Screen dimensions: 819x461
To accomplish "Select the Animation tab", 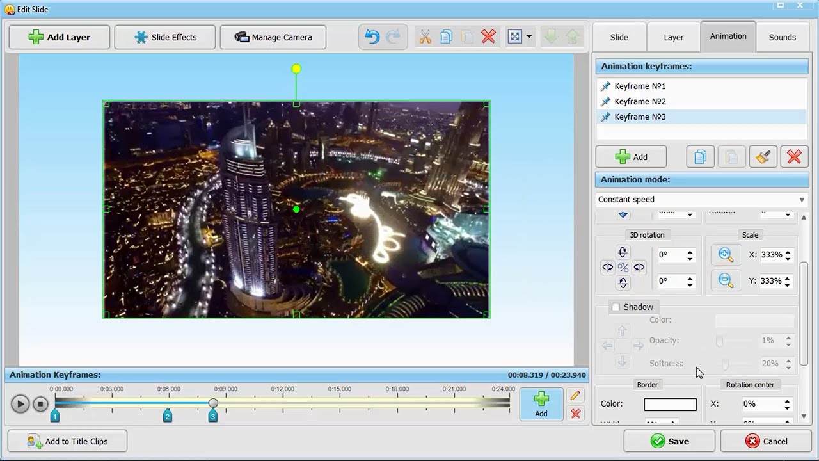I will [x=728, y=36].
